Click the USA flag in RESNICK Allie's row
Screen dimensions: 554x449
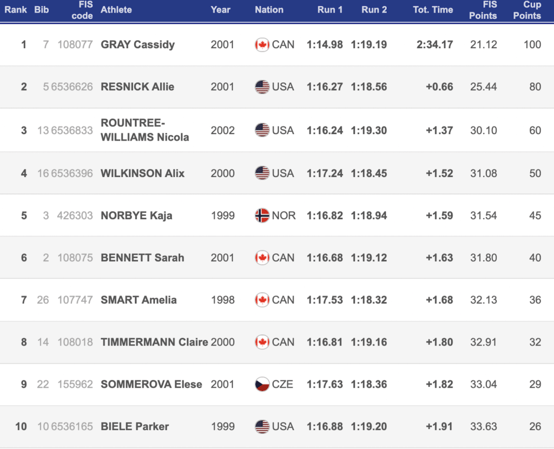[262, 87]
